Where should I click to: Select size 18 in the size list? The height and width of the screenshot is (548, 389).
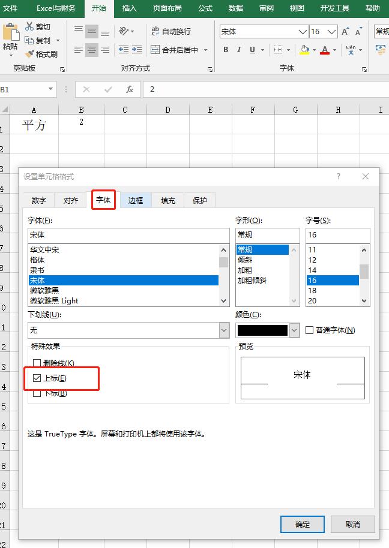click(x=333, y=290)
